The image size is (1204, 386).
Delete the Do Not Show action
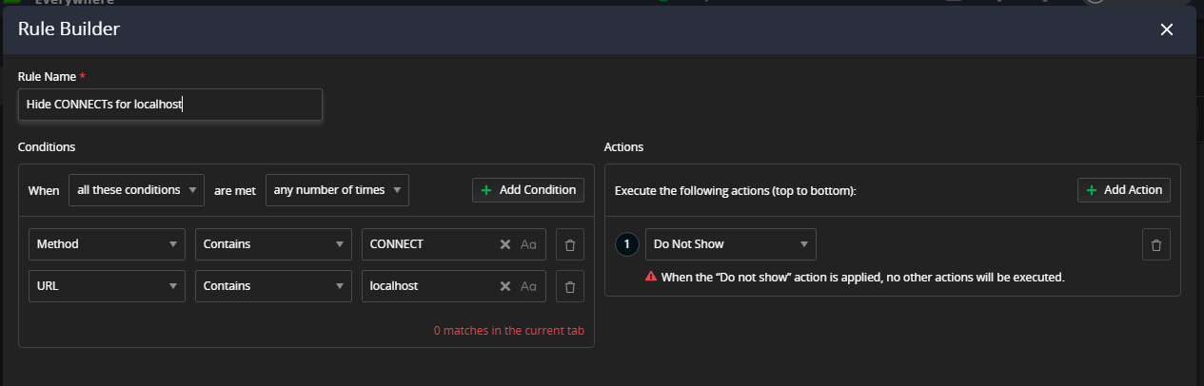(x=1156, y=244)
